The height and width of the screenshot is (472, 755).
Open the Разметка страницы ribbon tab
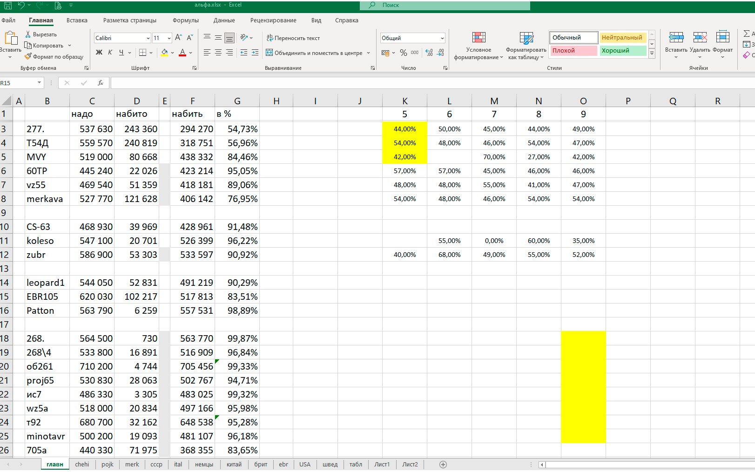(x=130, y=20)
